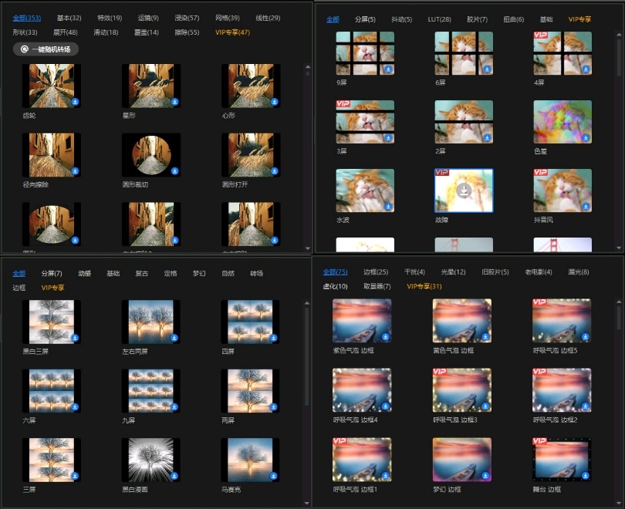625x509 pixels.
Task: Download the 黑白三屏 effect
Action: pos(76,338)
